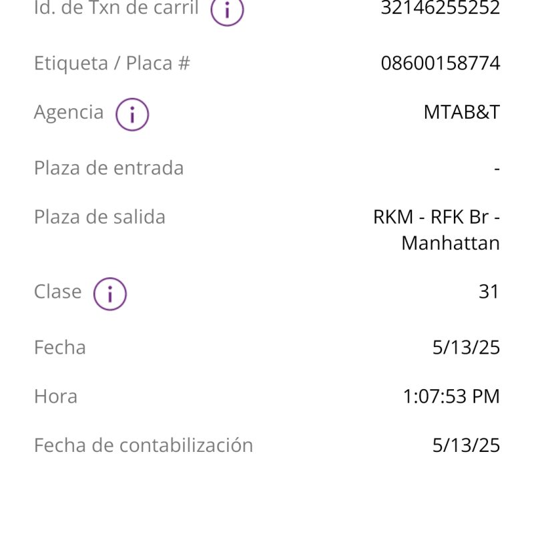Tap the Hora label
The height and width of the screenshot is (534, 534).
click(x=56, y=396)
